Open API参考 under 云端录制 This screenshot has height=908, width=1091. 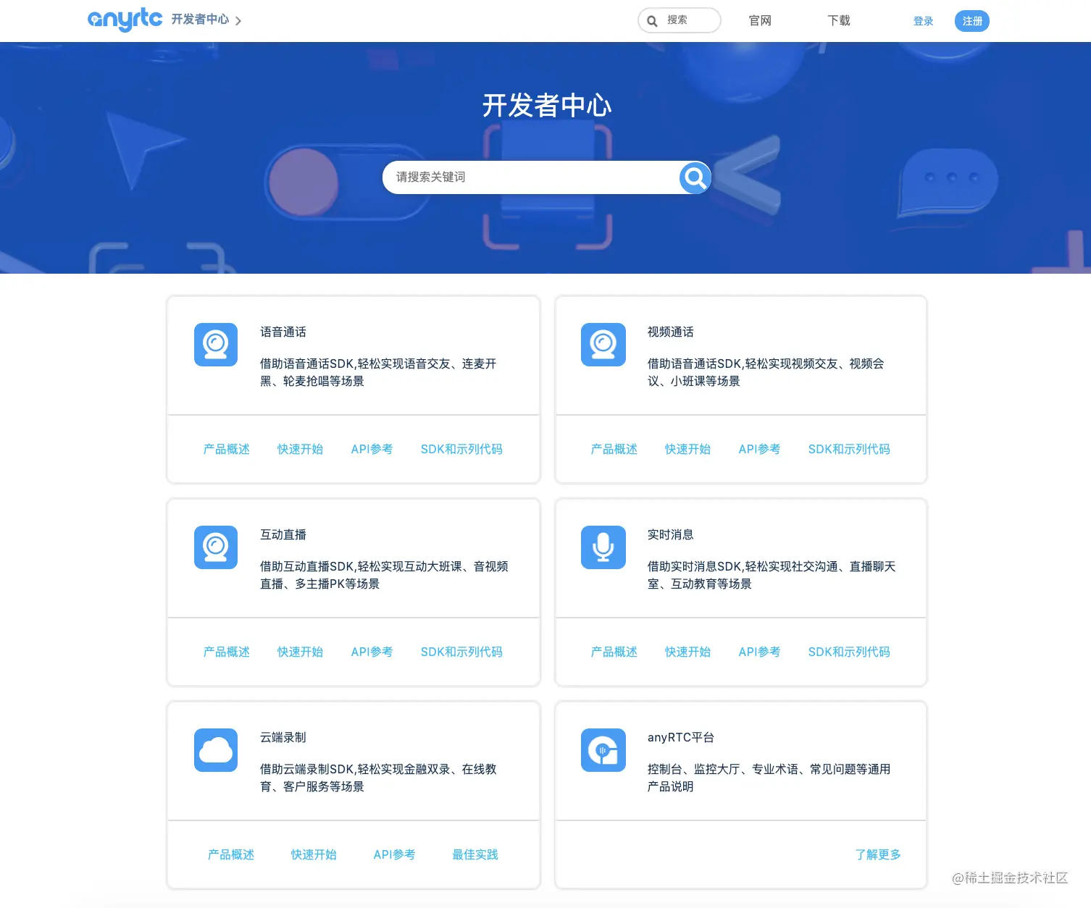click(394, 854)
